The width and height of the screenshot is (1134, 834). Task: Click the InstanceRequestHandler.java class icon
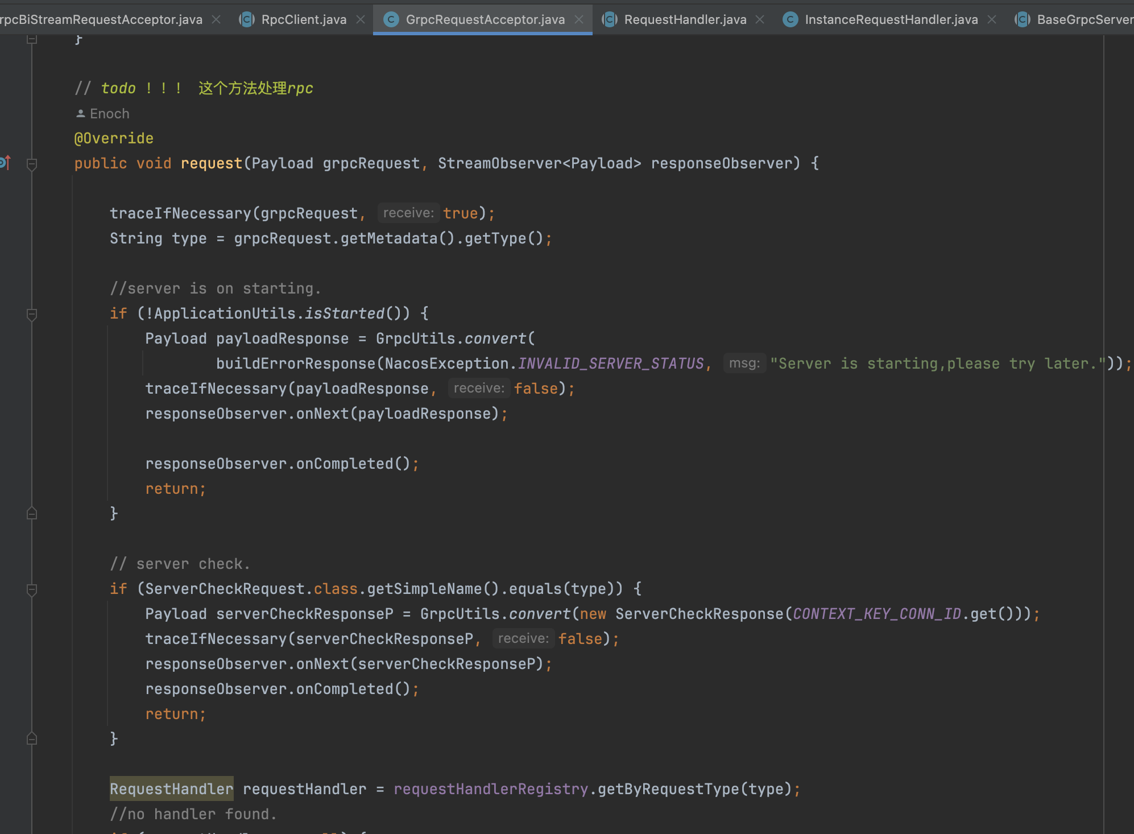coord(790,19)
